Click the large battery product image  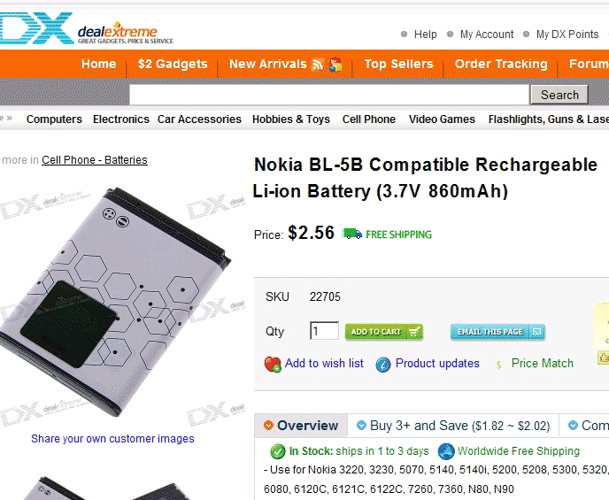pyautogui.click(x=115, y=302)
